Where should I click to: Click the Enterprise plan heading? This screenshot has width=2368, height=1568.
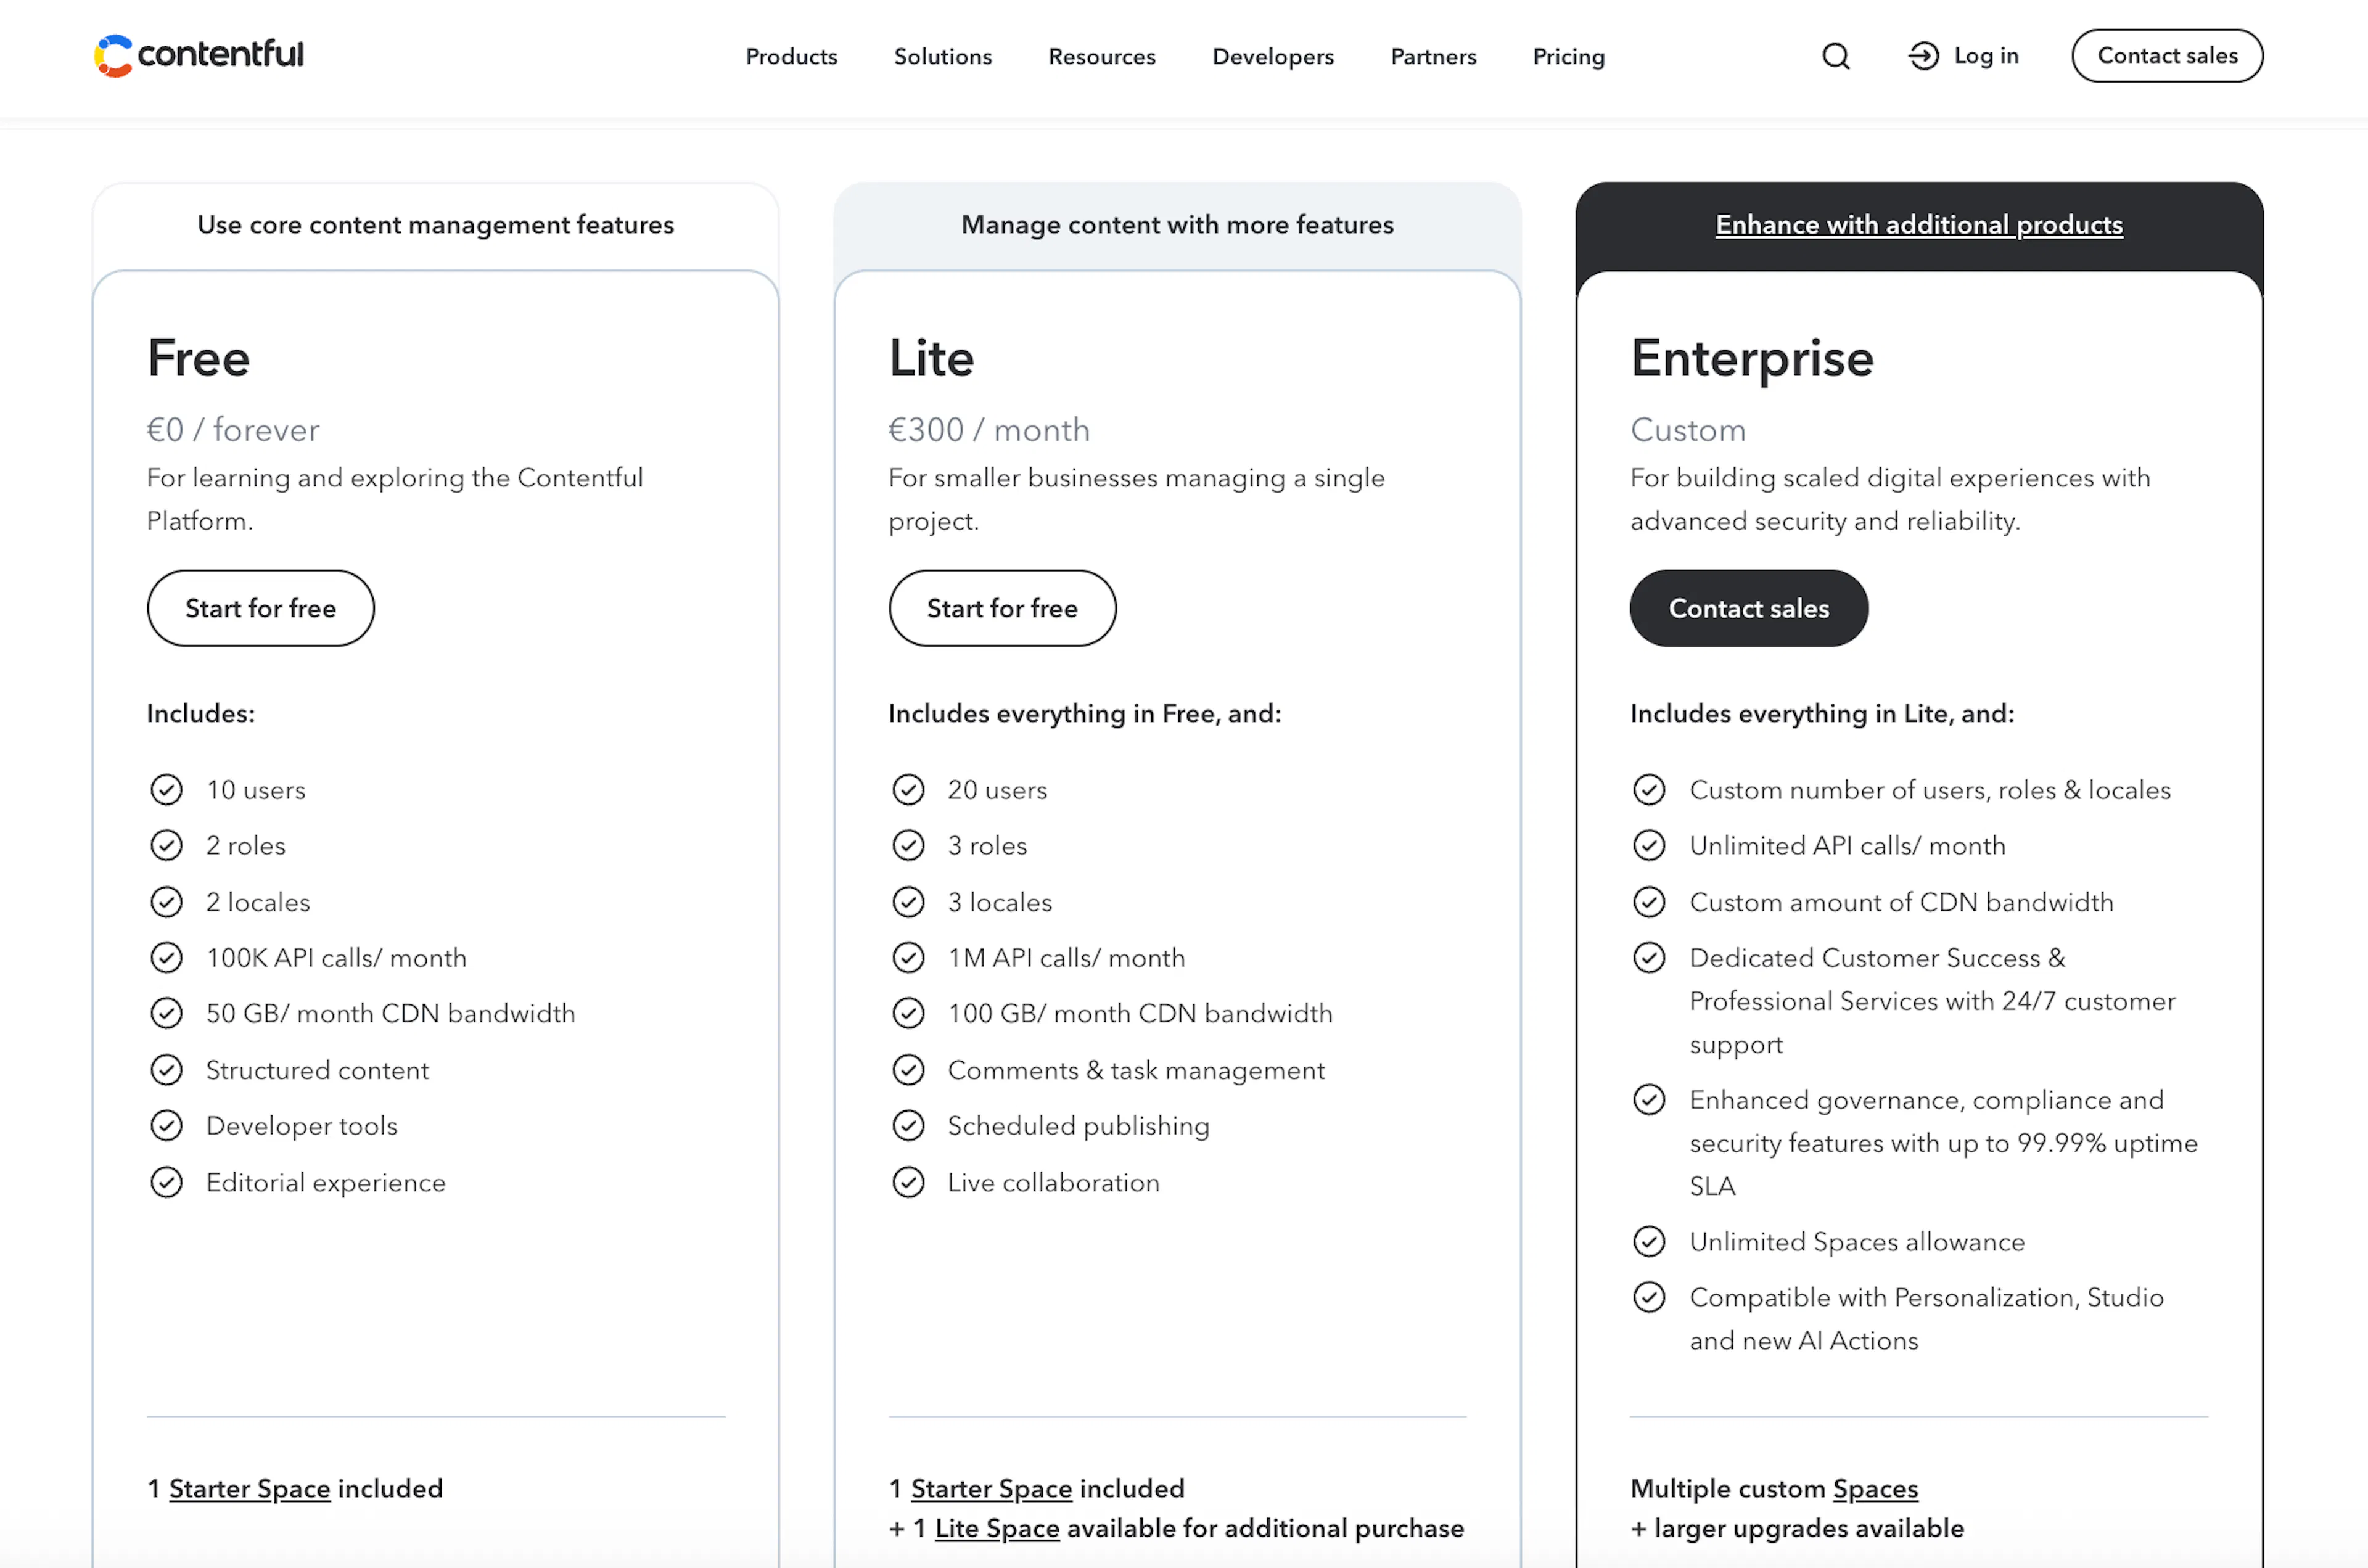pyautogui.click(x=1752, y=359)
